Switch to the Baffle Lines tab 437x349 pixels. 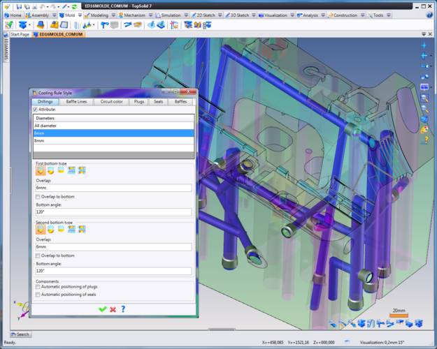tap(77, 101)
